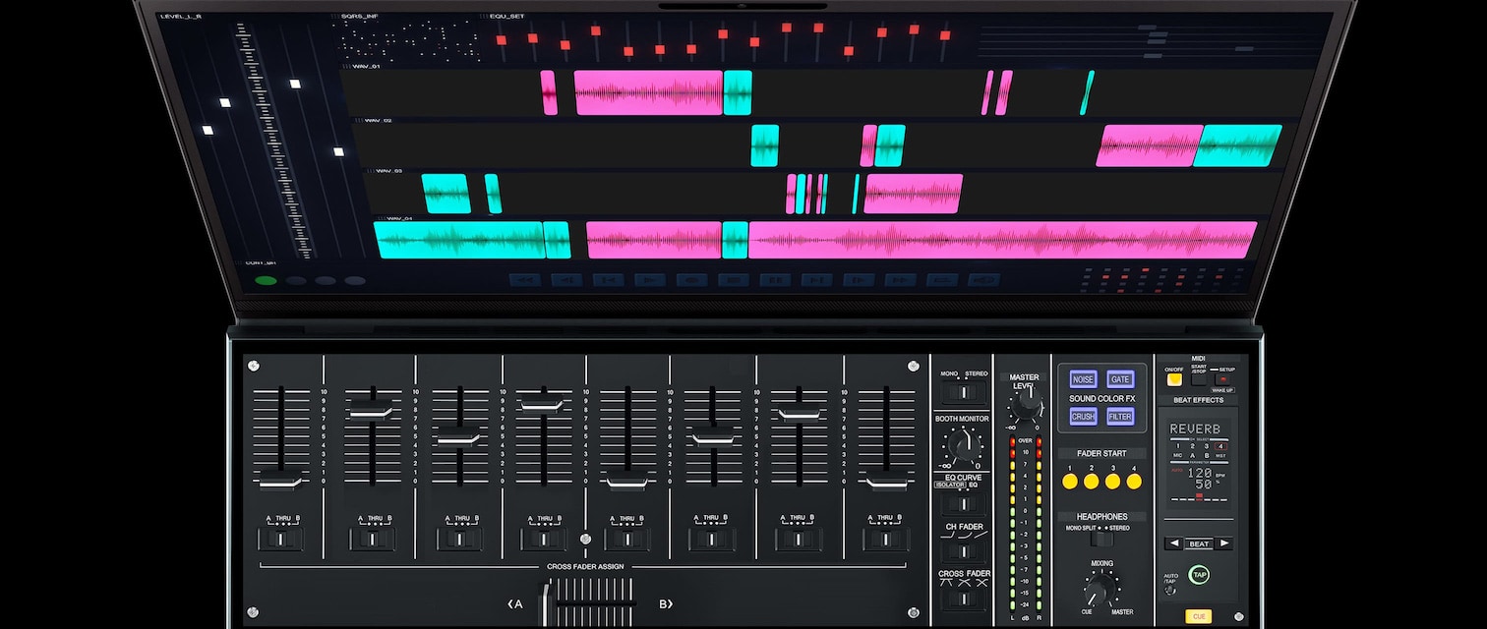Click the first red EQU_SET slider handle

(x=501, y=40)
